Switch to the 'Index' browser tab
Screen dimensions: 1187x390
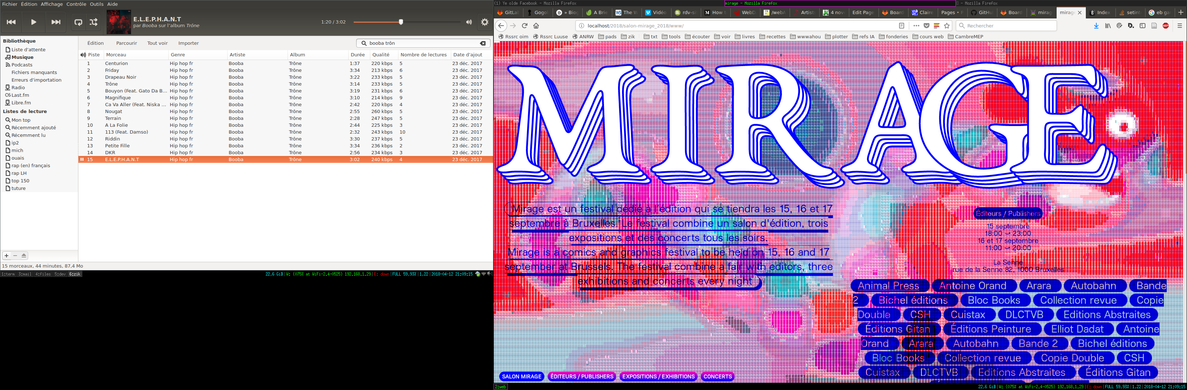1103,12
